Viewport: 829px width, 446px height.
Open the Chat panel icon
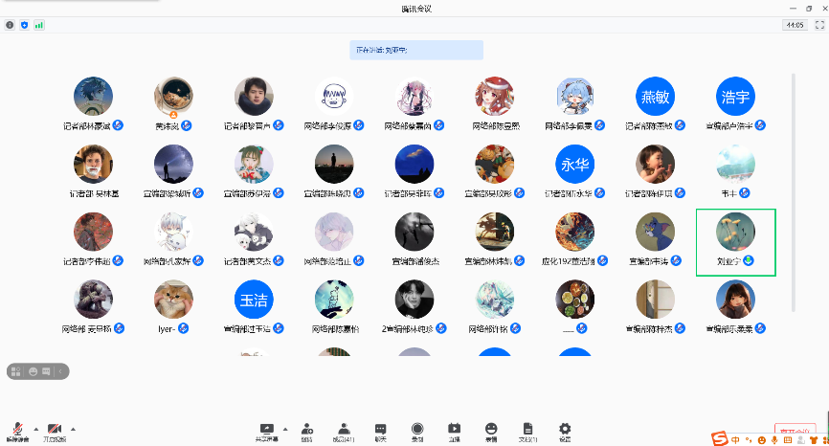coord(380,430)
